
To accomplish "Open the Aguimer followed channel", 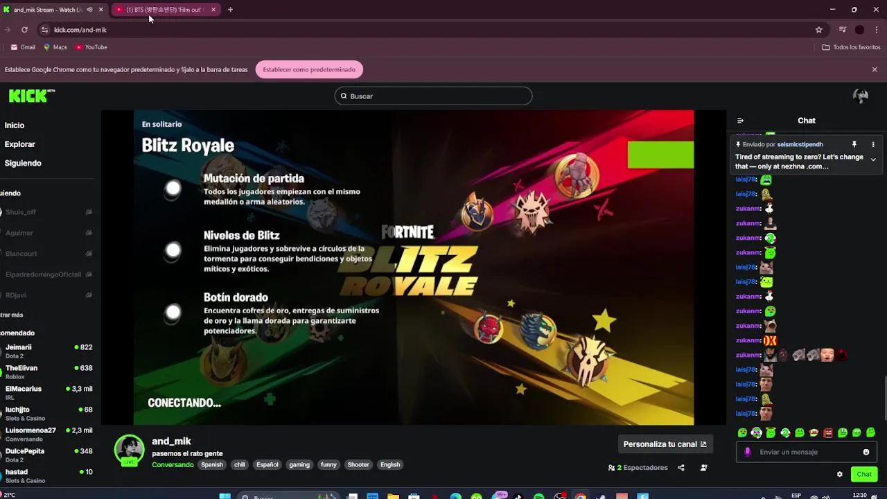I will pyautogui.click(x=47, y=233).
